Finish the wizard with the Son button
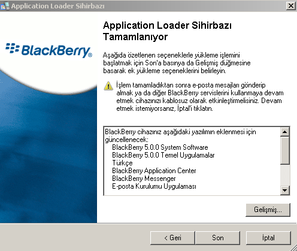 coord(218,238)
